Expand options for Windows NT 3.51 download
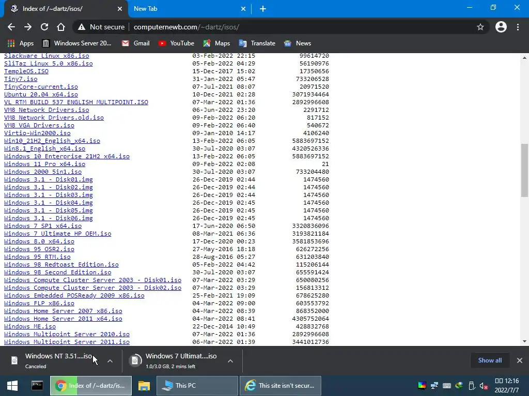The image size is (529, 396). (x=110, y=361)
